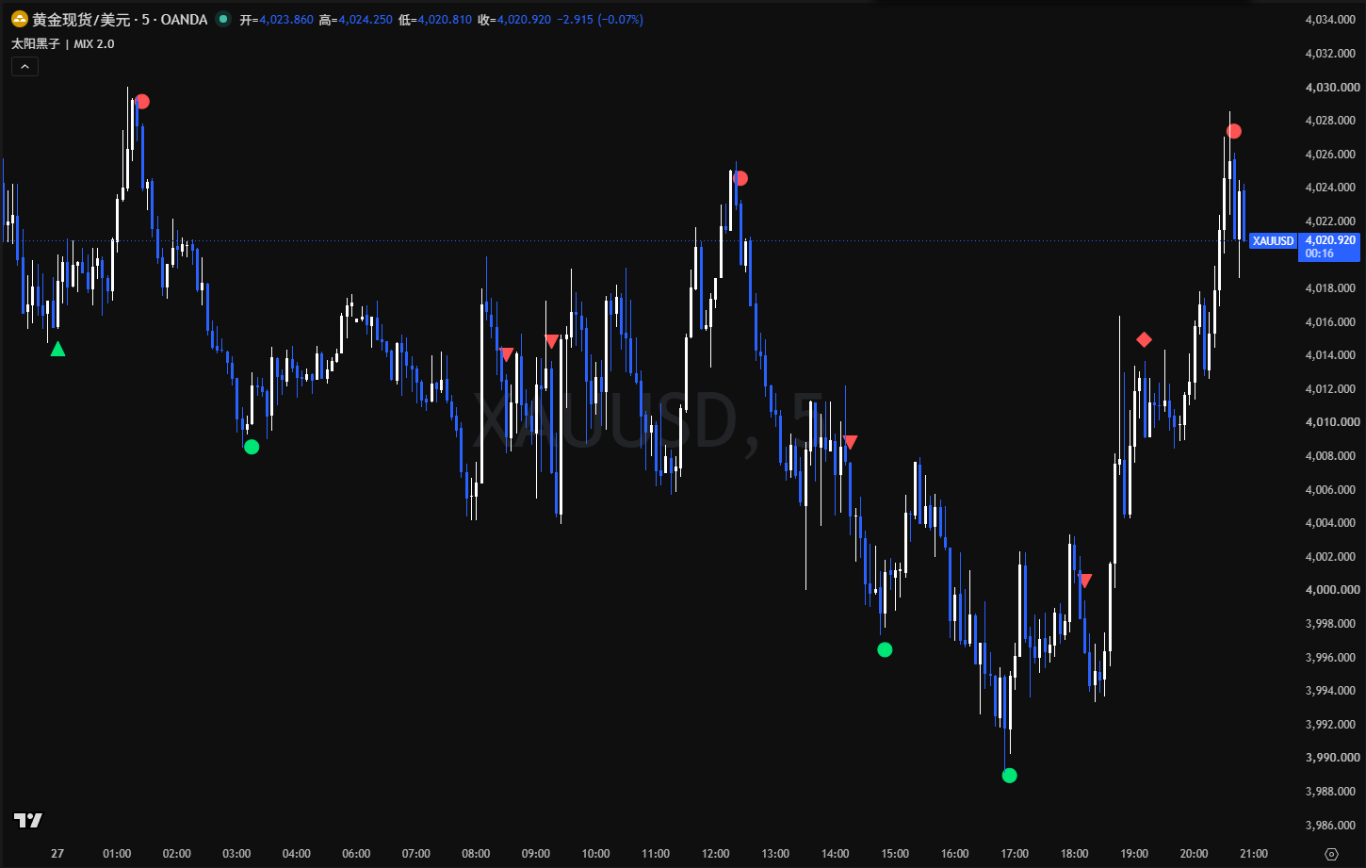Click the red down-triangle near 14:15
Screen dimensions: 1366x868
coord(851,441)
